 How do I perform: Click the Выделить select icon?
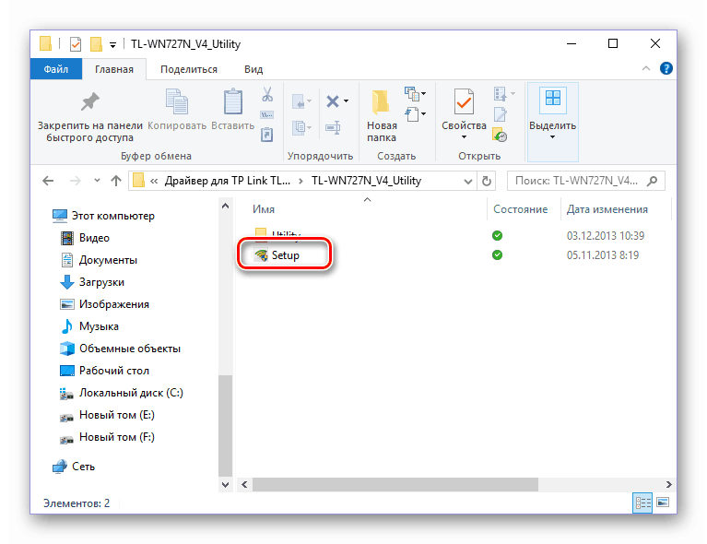(x=553, y=99)
